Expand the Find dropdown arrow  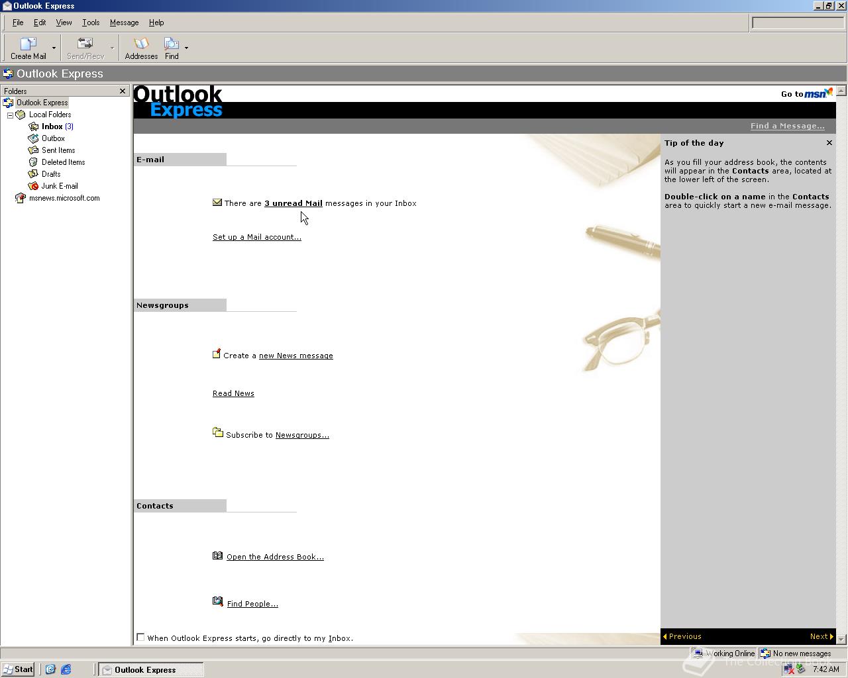tap(186, 48)
